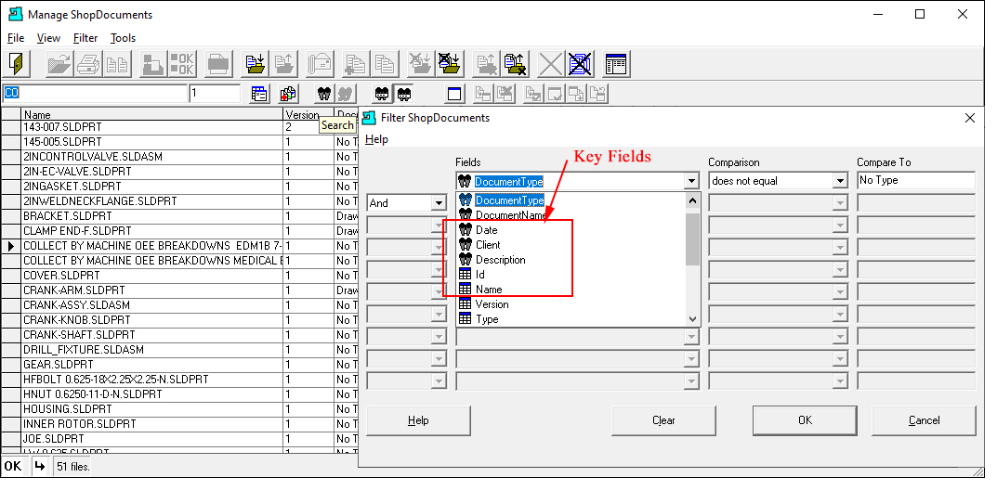Click the fields list scroll-up arrow
This screenshot has height=503, width=997.
click(x=692, y=200)
